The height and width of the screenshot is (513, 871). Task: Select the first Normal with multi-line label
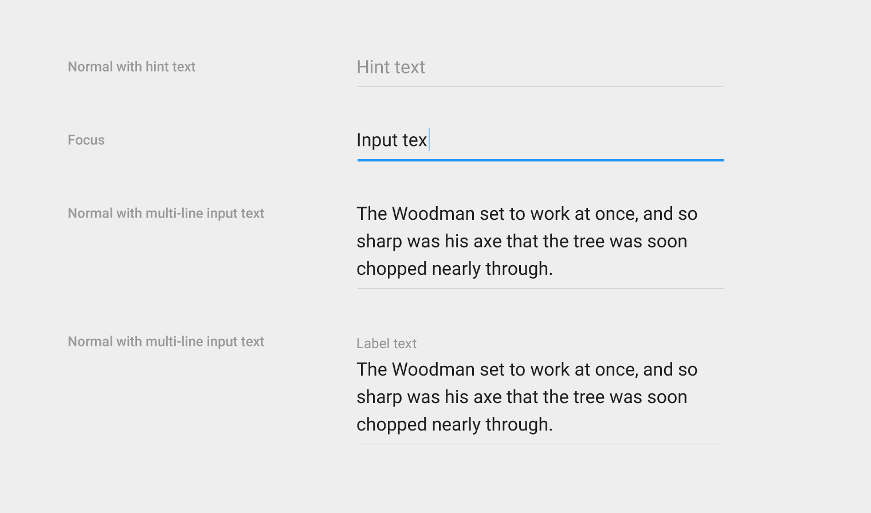[166, 213]
